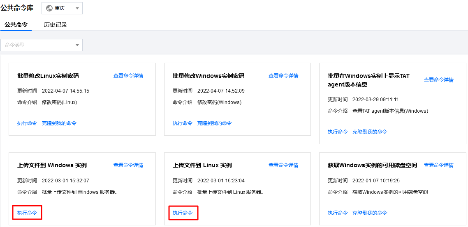
Task: Run 执行命令 for 上传文件到 Linux 实例
Action: (x=182, y=213)
